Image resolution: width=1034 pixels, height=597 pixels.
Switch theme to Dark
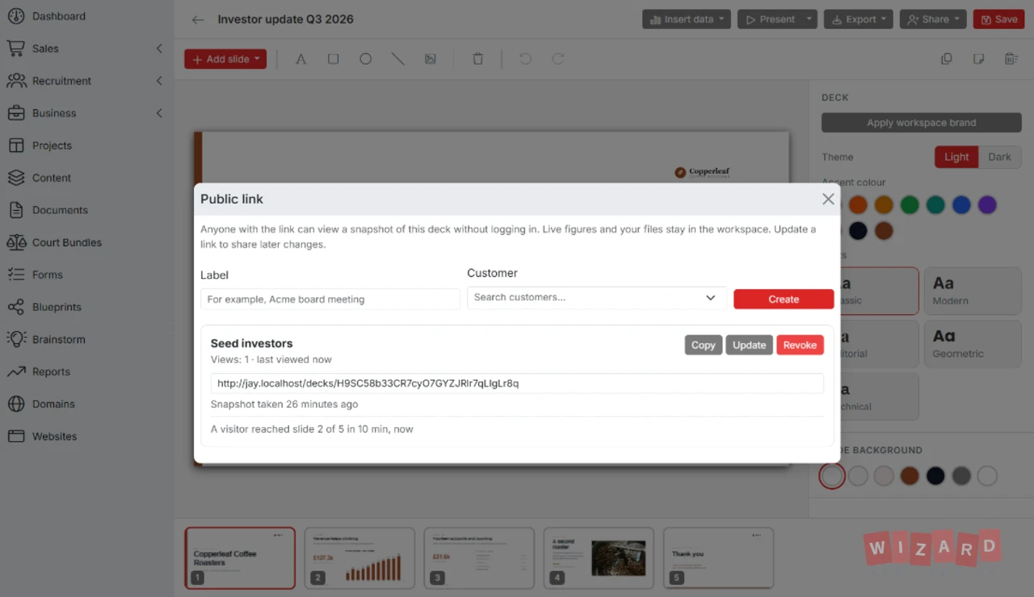(x=999, y=157)
